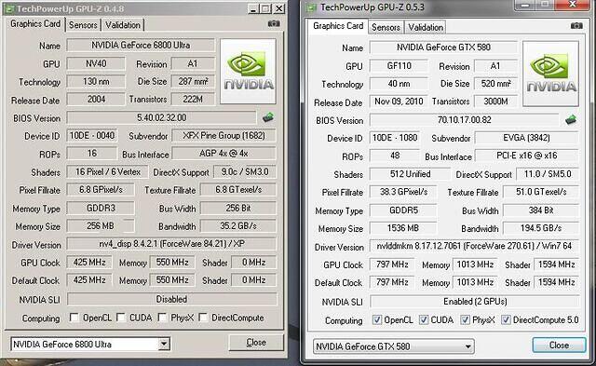596x366 pixels.
Task: Click the Bus Interface value PCI-E x16 @ x16
Action: 527,156
